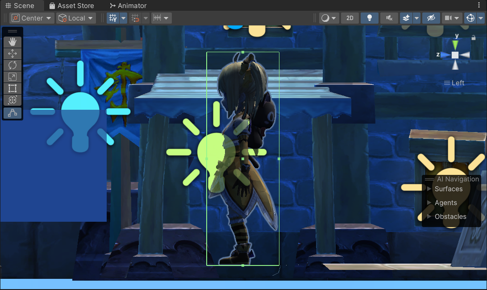Select the Rotate tool
This screenshot has width=487, height=290.
click(x=12, y=65)
